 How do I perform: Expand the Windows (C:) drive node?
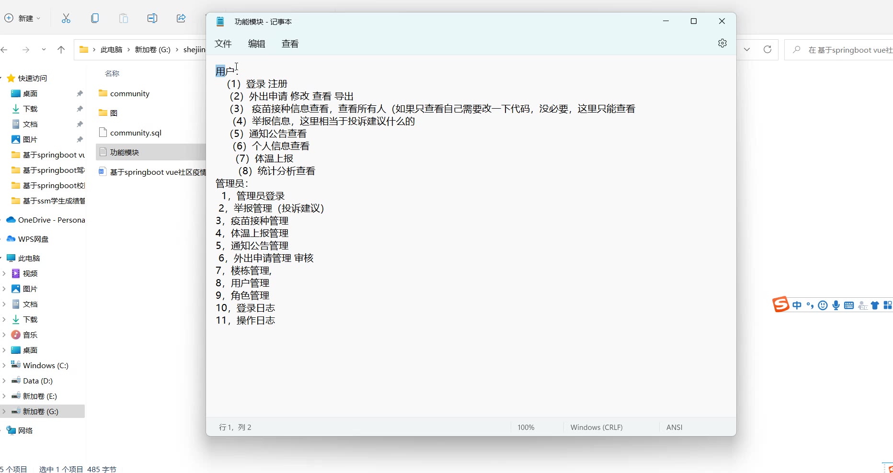[x=4, y=365]
